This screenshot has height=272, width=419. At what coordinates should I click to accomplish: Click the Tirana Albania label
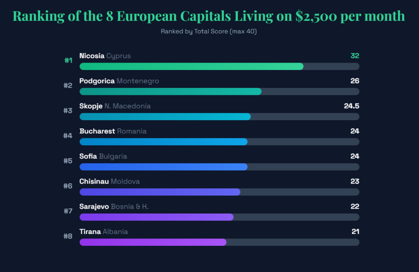104,232
